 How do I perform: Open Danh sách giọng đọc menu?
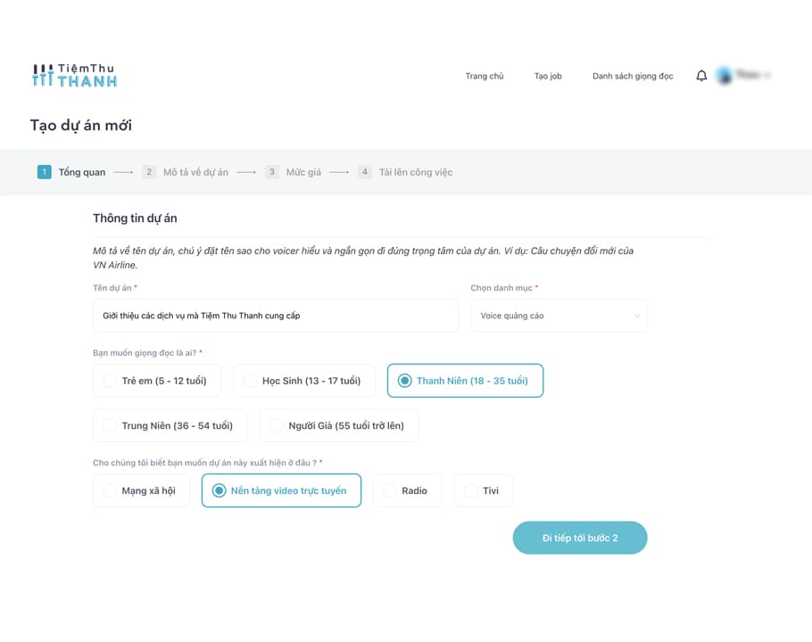click(633, 76)
